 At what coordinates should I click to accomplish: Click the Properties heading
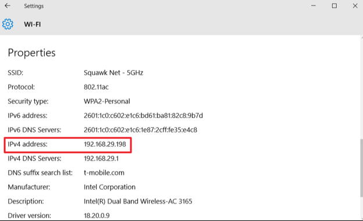(x=32, y=53)
